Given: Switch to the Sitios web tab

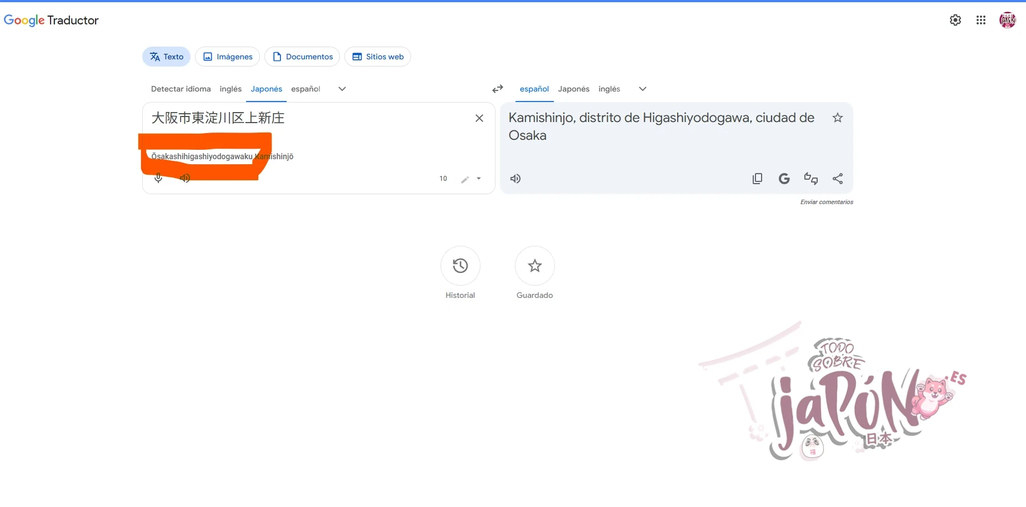Looking at the screenshot, I should pyautogui.click(x=378, y=57).
